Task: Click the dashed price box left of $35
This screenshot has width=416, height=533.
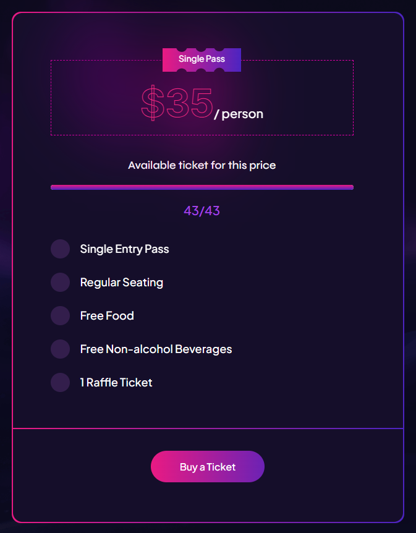Action: pyautogui.click(x=93, y=102)
